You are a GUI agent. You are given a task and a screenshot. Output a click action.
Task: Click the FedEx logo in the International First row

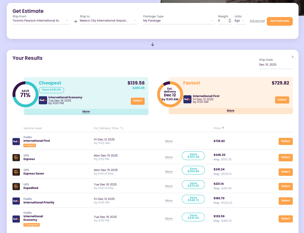pos(16,141)
